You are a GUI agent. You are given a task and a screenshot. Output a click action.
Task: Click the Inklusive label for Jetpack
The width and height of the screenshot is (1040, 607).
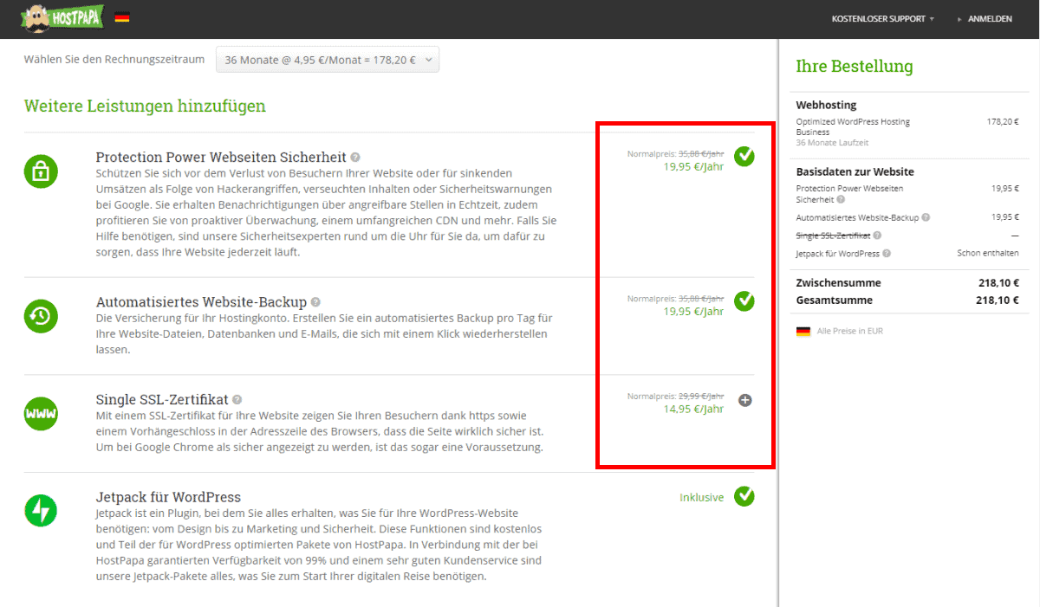coord(702,497)
